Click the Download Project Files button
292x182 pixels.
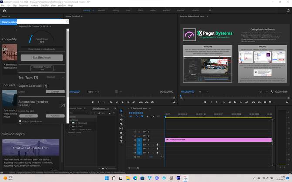[x=42, y=68]
